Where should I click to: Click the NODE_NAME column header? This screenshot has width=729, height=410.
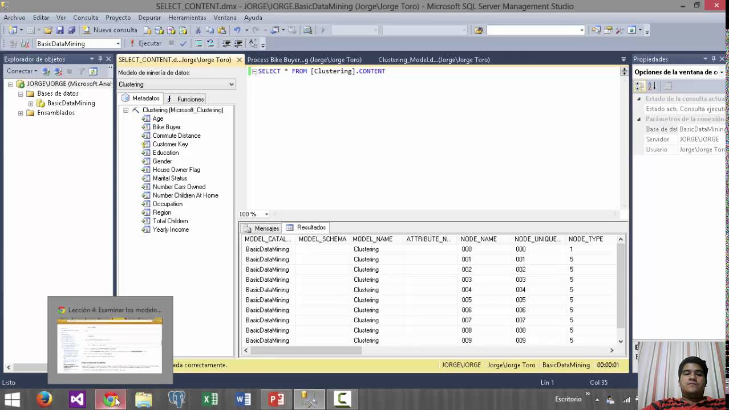(485, 239)
